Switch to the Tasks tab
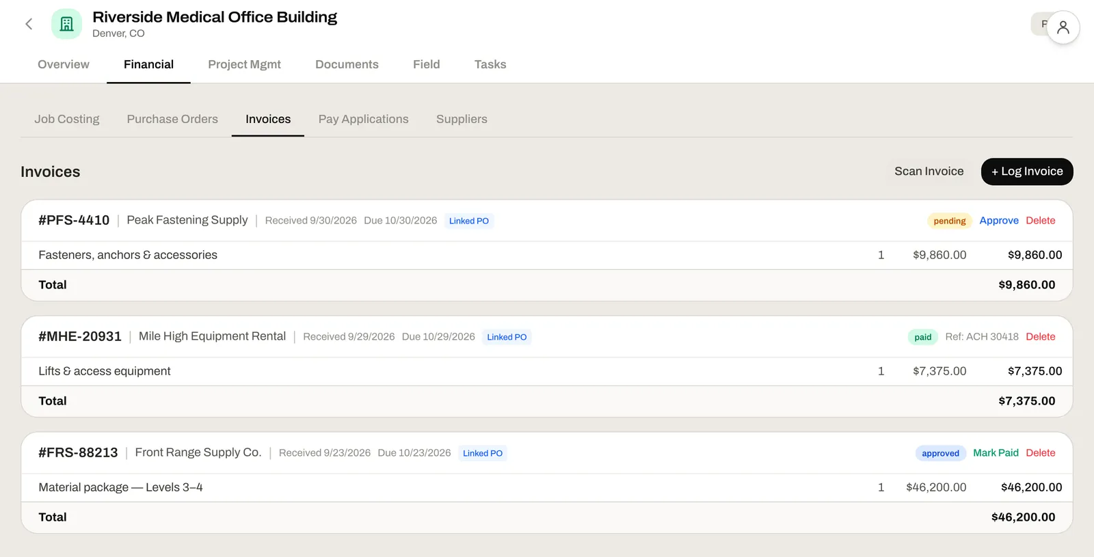Image resolution: width=1094 pixels, height=557 pixels. click(x=490, y=64)
